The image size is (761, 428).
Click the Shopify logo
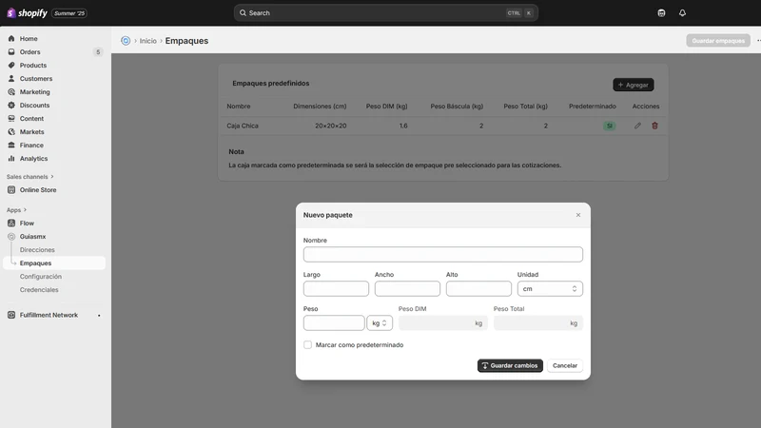tap(28, 13)
